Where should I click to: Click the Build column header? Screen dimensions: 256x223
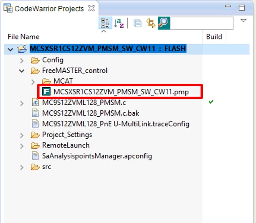[214, 37]
